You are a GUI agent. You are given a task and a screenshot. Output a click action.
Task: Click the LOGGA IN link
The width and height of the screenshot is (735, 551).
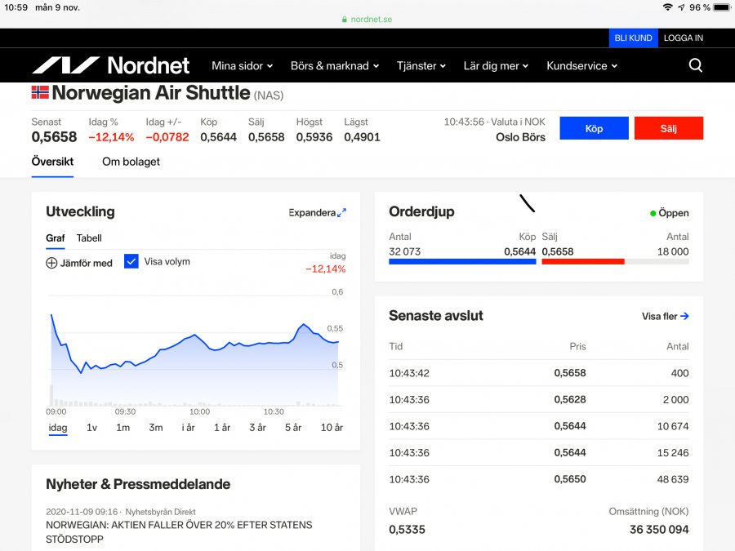[683, 38]
